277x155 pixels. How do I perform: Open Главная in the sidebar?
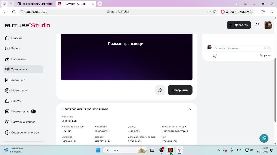[23, 38]
